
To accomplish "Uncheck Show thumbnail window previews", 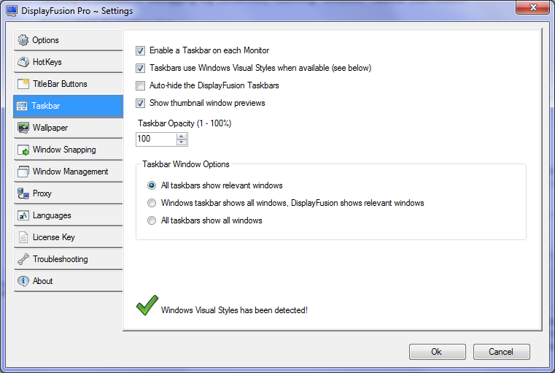I will (141, 103).
